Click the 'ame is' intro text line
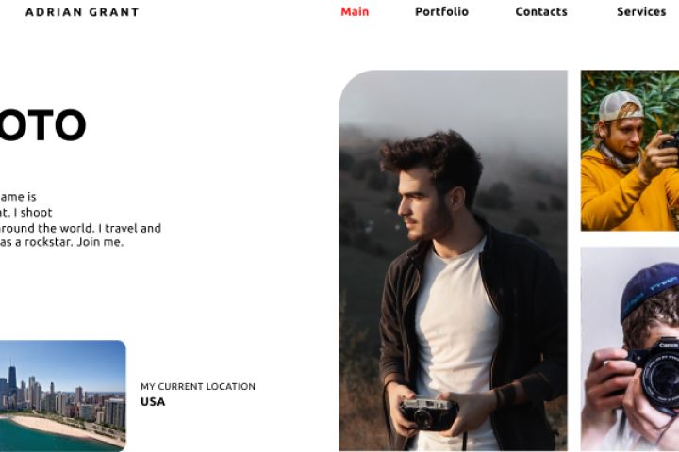The image size is (679, 452). coord(18,197)
